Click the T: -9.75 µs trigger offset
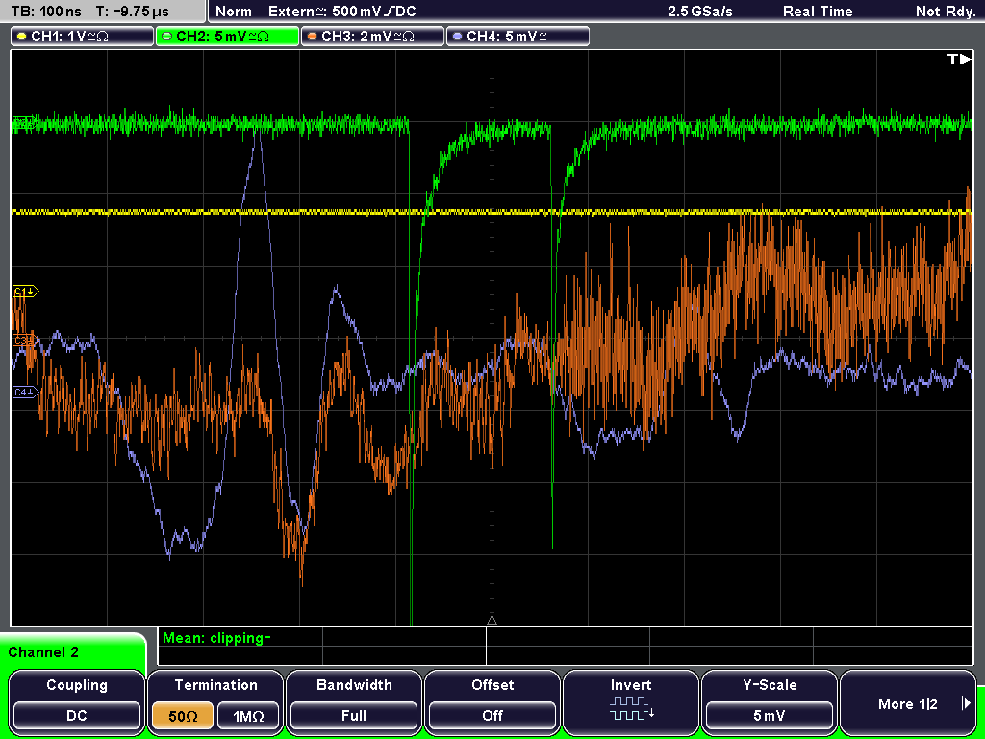Image resolution: width=985 pixels, height=739 pixels. 133,12
